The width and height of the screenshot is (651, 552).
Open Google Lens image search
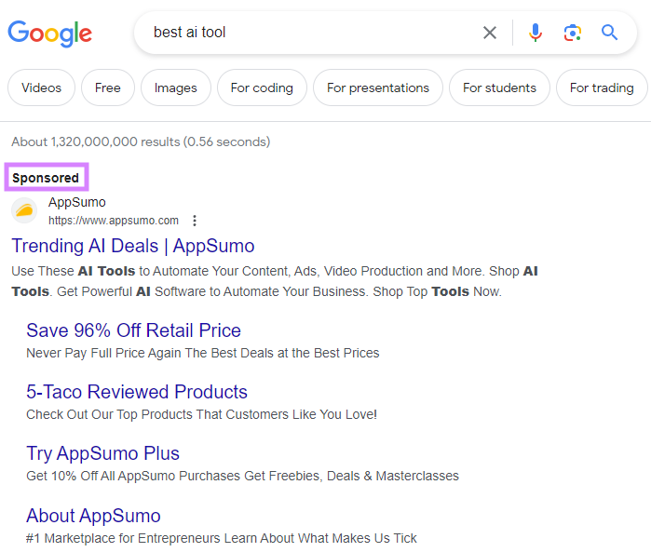pos(572,34)
